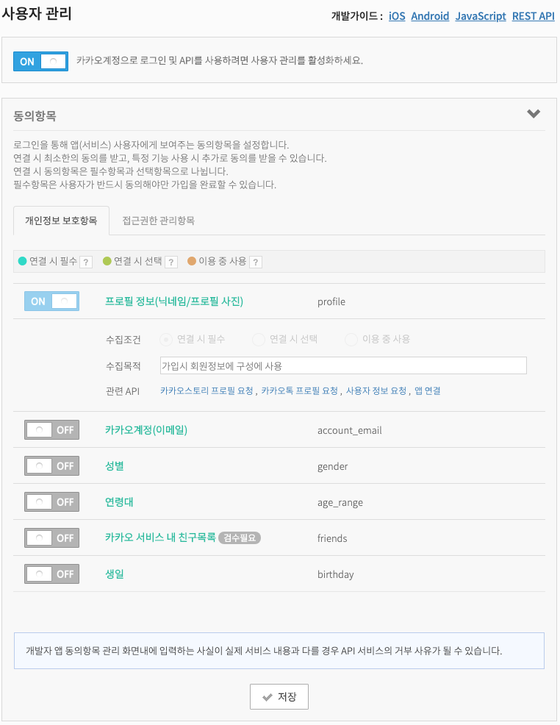The width and height of the screenshot is (560, 725).
Task: Click the 프로필 정보(닉네임/프로필 사진) title
Action: [x=174, y=301]
